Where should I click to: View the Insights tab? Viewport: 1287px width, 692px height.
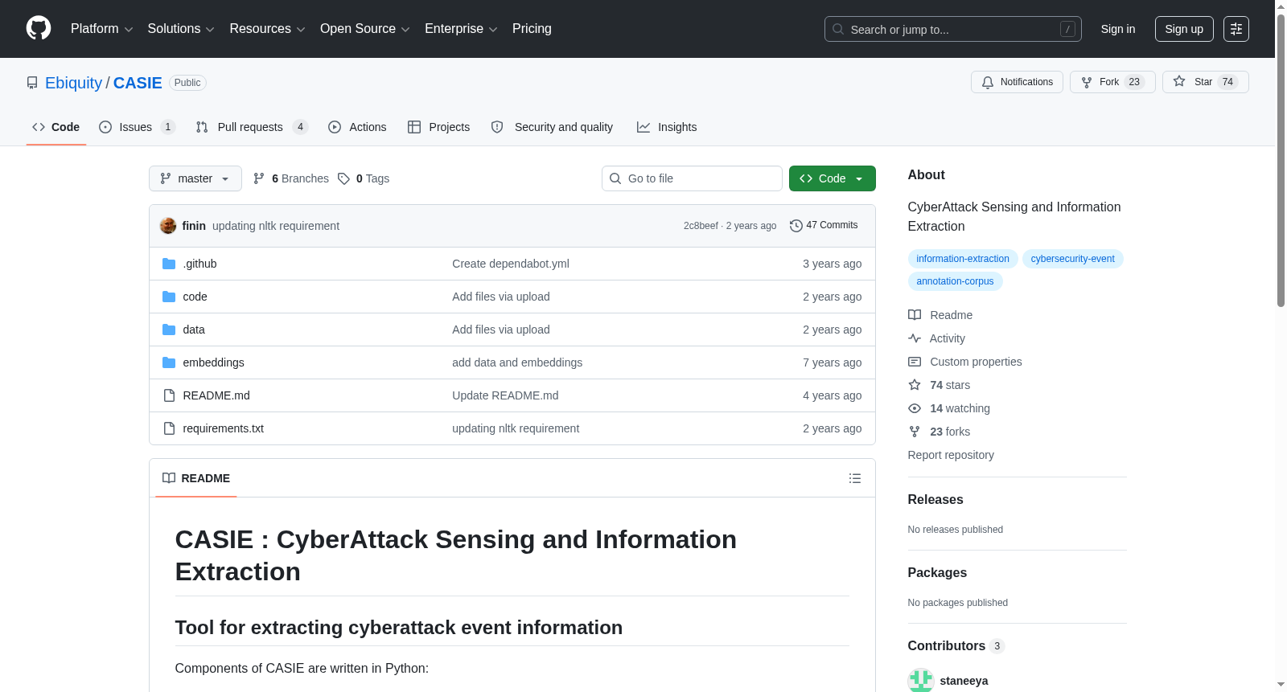pyautogui.click(x=667, y=127)
